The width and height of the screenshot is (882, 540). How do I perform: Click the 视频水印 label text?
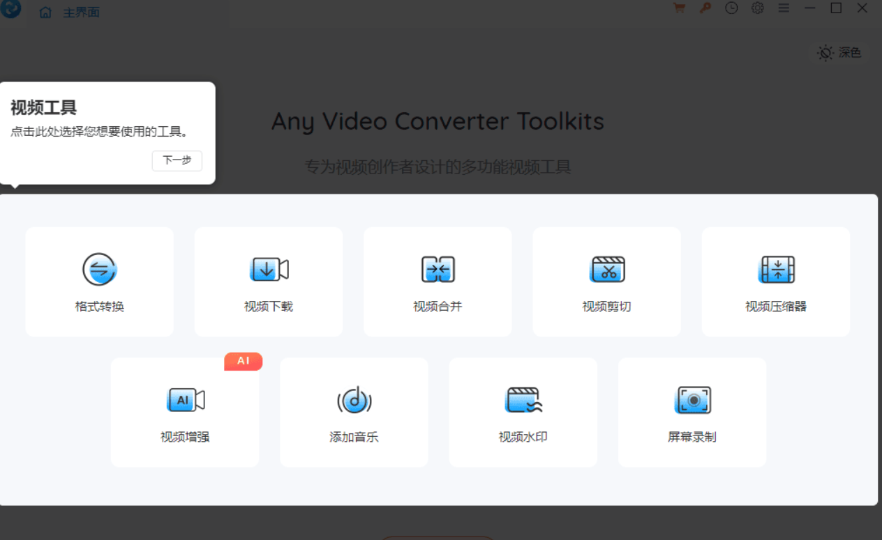coord(523,437)
